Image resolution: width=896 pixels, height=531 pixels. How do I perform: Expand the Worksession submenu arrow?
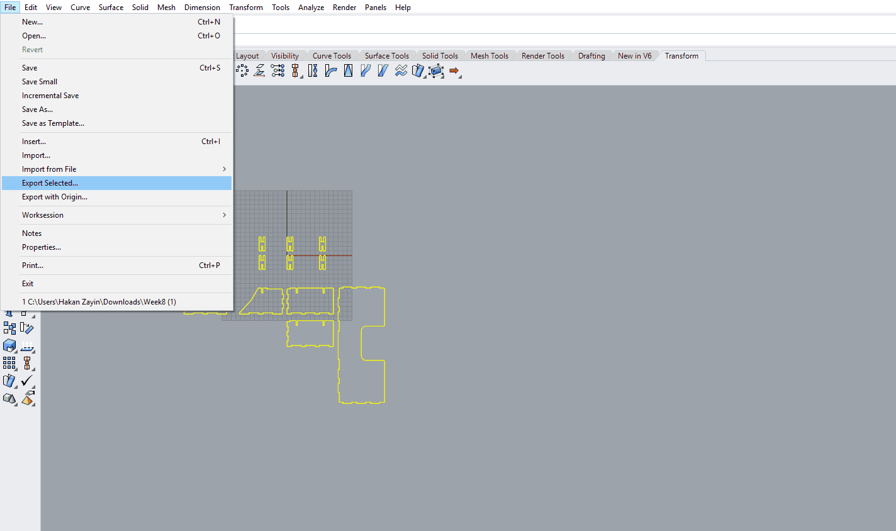(x=224, y=215)
